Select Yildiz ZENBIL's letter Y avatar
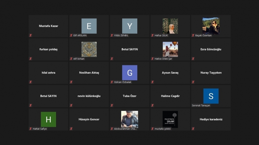Viewport: 259px width, 145px height. (129, 26)
